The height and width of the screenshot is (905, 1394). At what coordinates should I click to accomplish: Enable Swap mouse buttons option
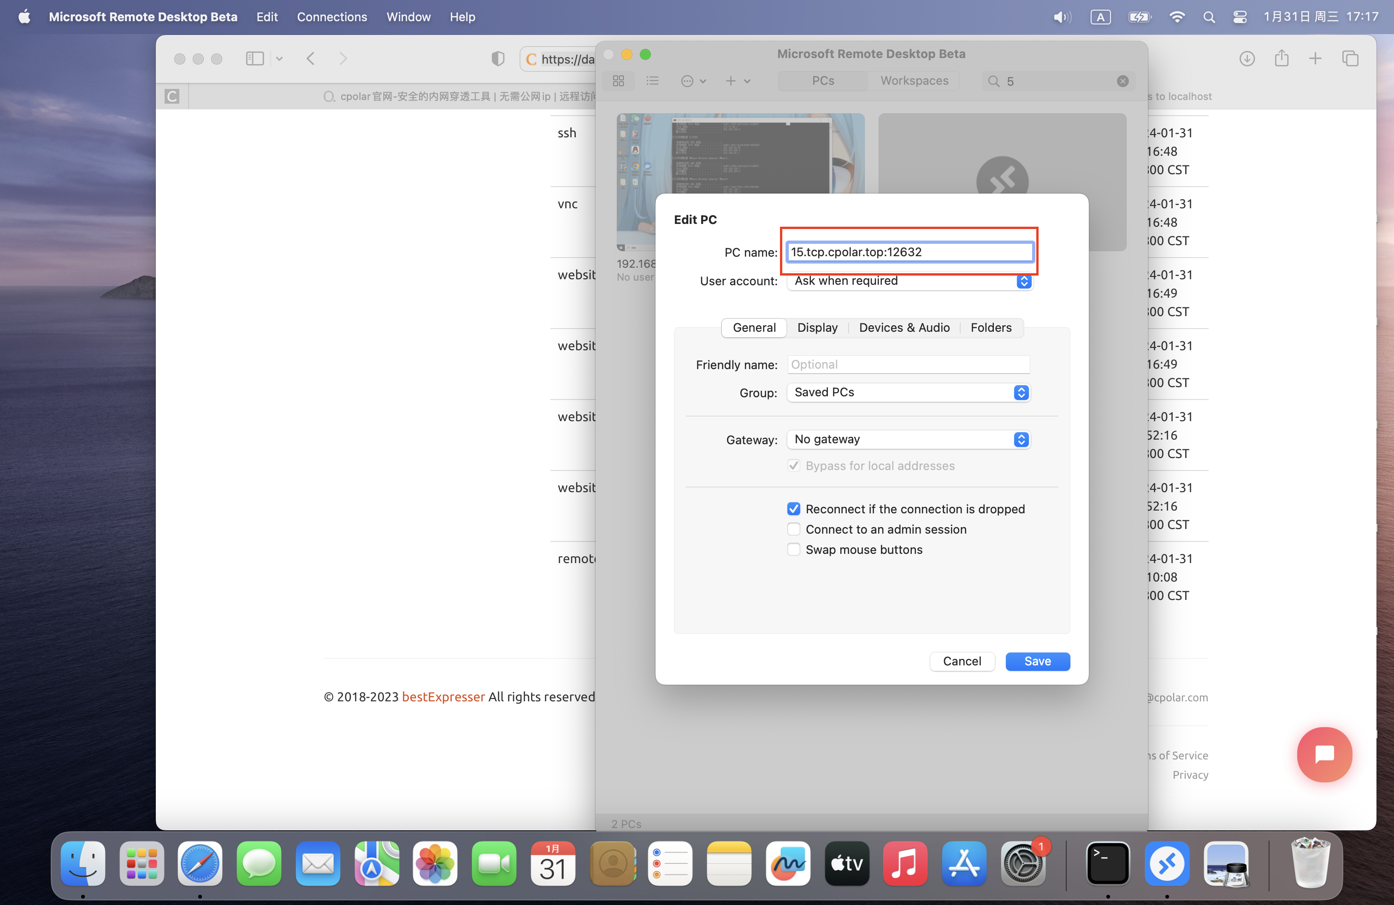792,550
